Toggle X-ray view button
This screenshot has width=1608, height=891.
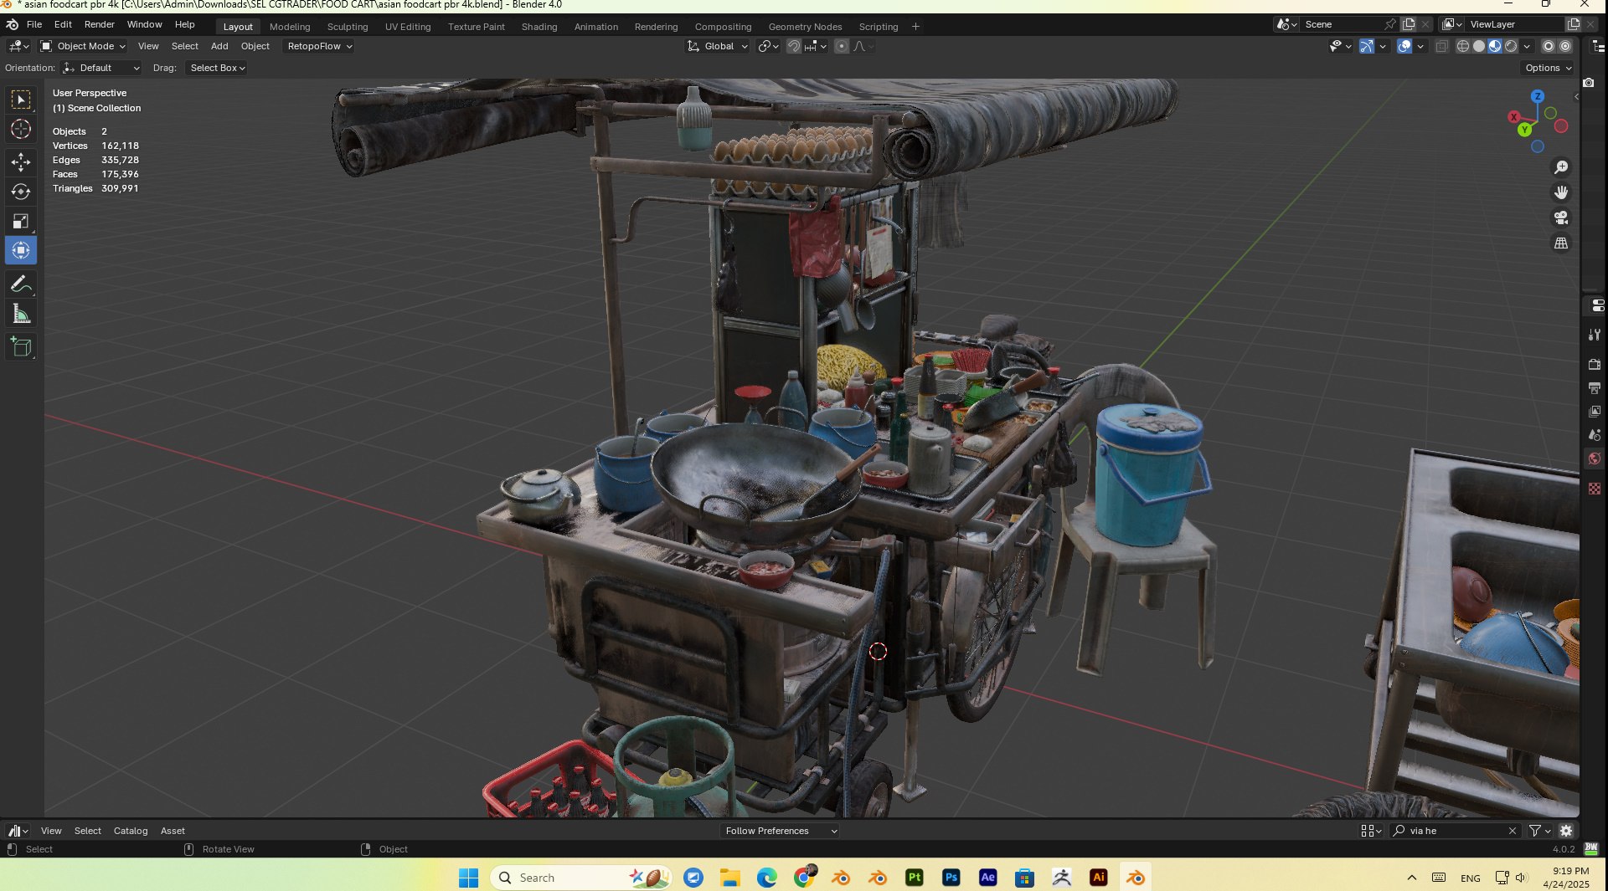(x=1441, y=46)
